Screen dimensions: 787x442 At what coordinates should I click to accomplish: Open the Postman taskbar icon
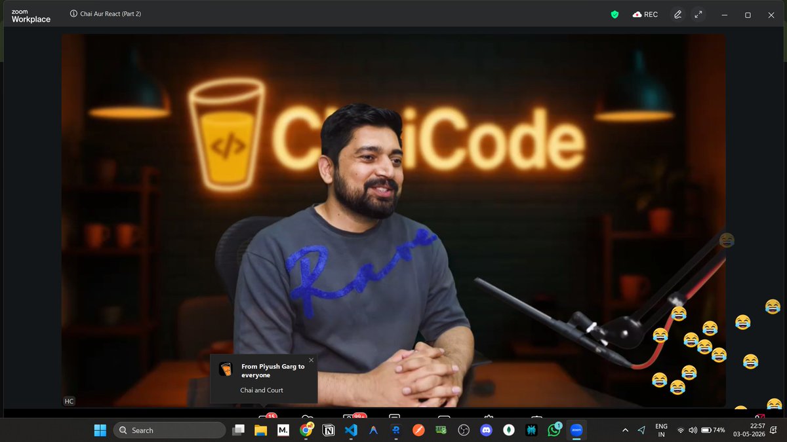tap(418, 430)
